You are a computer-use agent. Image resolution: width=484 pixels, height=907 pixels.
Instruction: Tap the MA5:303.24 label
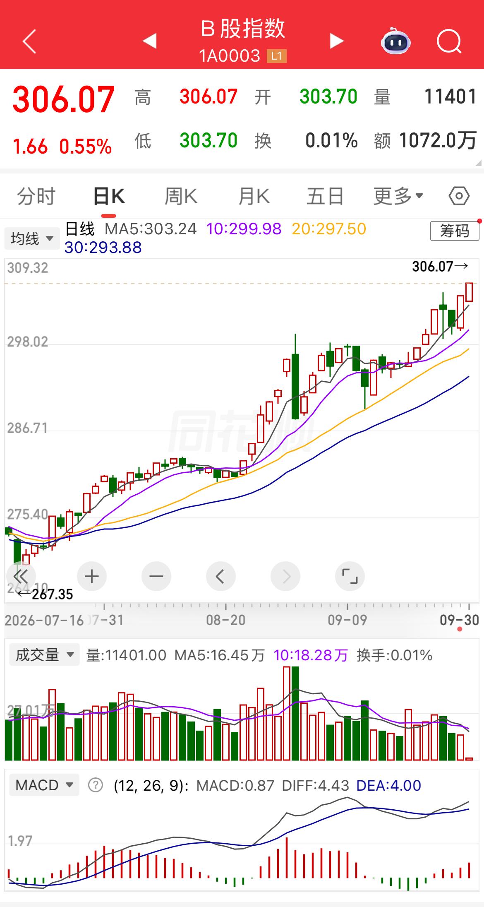point(151,229)
